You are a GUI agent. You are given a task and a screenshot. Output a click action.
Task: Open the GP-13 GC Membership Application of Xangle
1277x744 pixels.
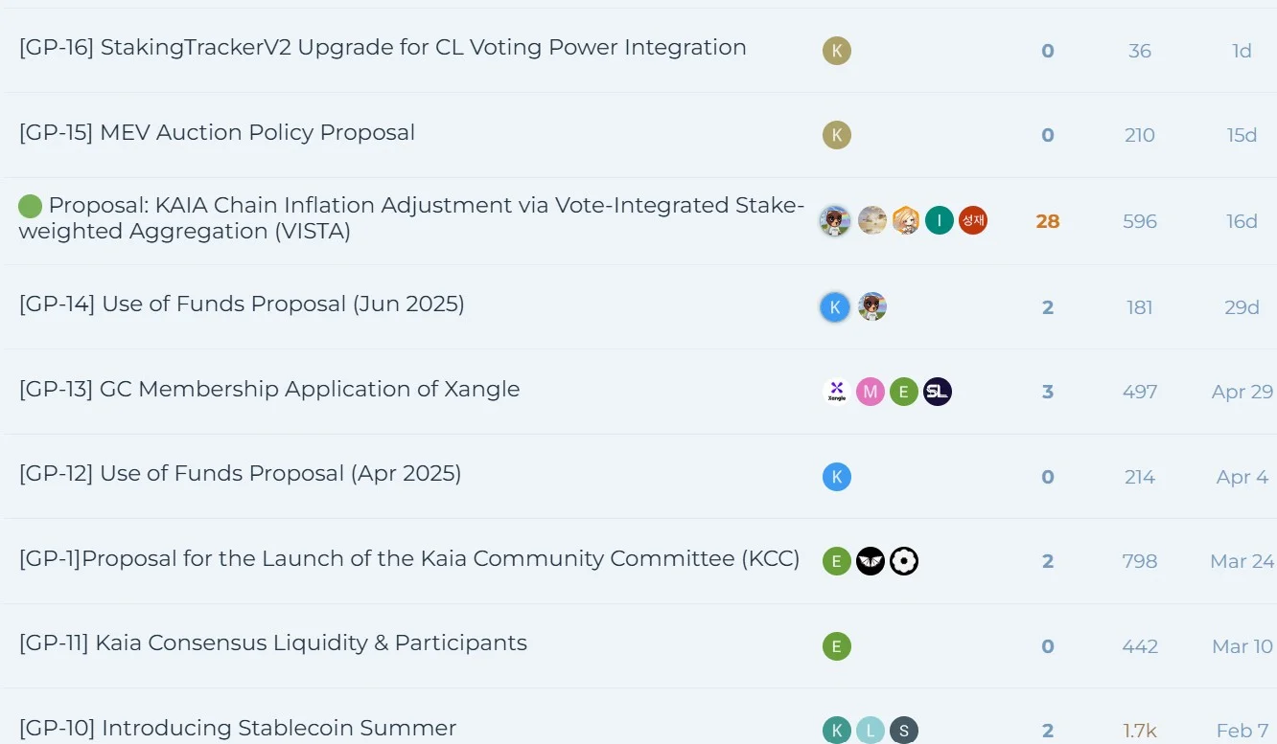tap(269, 389)
